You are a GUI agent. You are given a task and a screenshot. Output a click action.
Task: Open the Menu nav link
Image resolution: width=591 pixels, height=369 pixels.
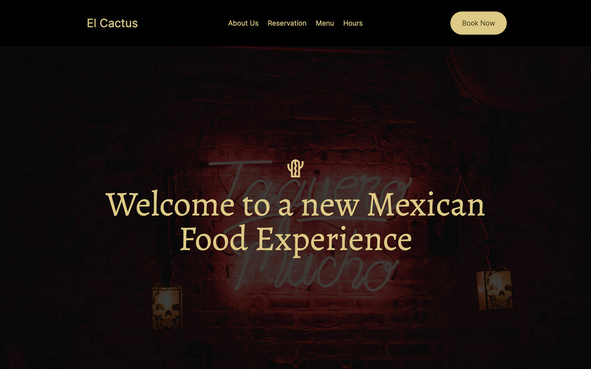(x=325, y=23)
